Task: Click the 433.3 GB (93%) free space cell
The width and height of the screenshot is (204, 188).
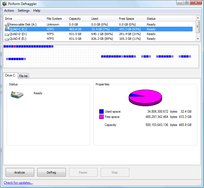Action: point(130,29)
